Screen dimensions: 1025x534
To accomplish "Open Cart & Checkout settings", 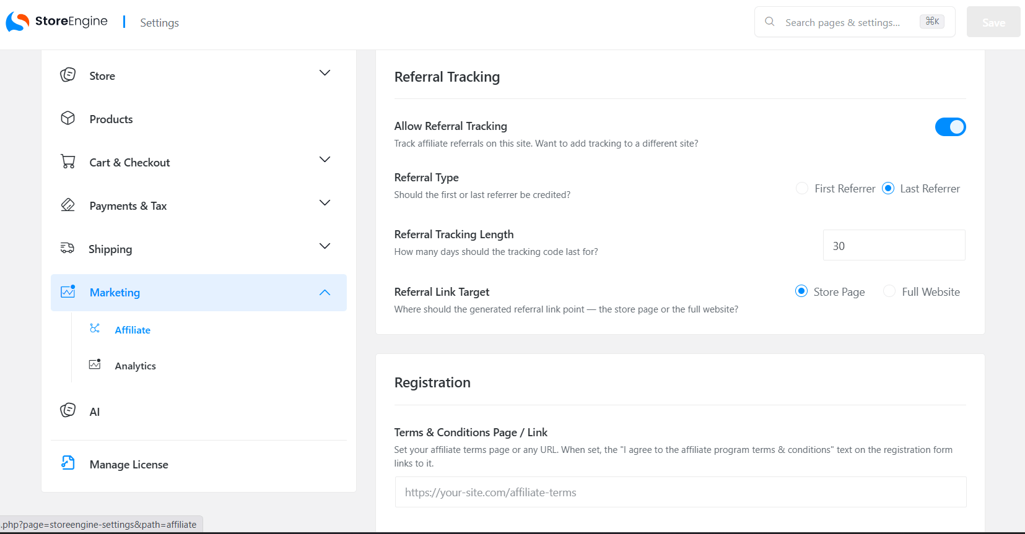I will point(199,162).
